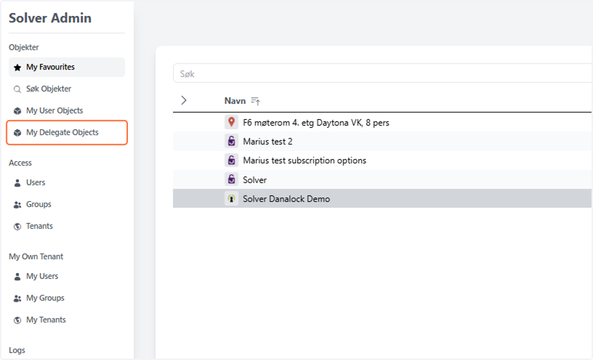The image size is (593, 360).
Task: Click the people icon beside Groups
Action: click(17, 204)
